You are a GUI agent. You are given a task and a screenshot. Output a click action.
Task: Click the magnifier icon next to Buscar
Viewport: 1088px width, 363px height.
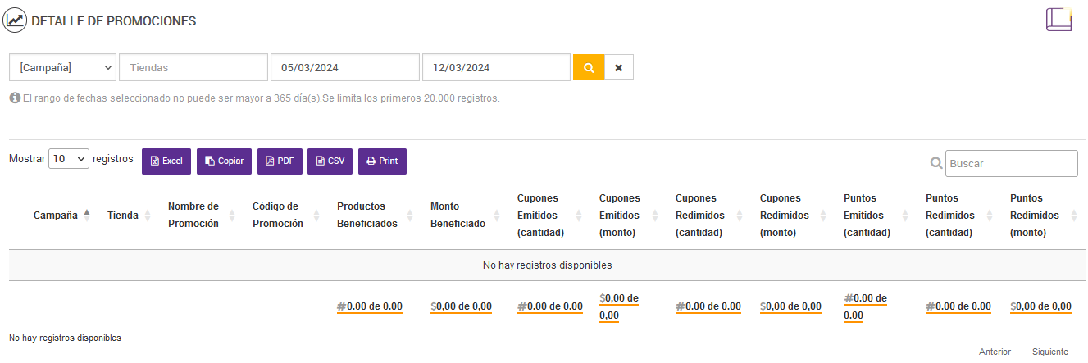pos(936,163)
